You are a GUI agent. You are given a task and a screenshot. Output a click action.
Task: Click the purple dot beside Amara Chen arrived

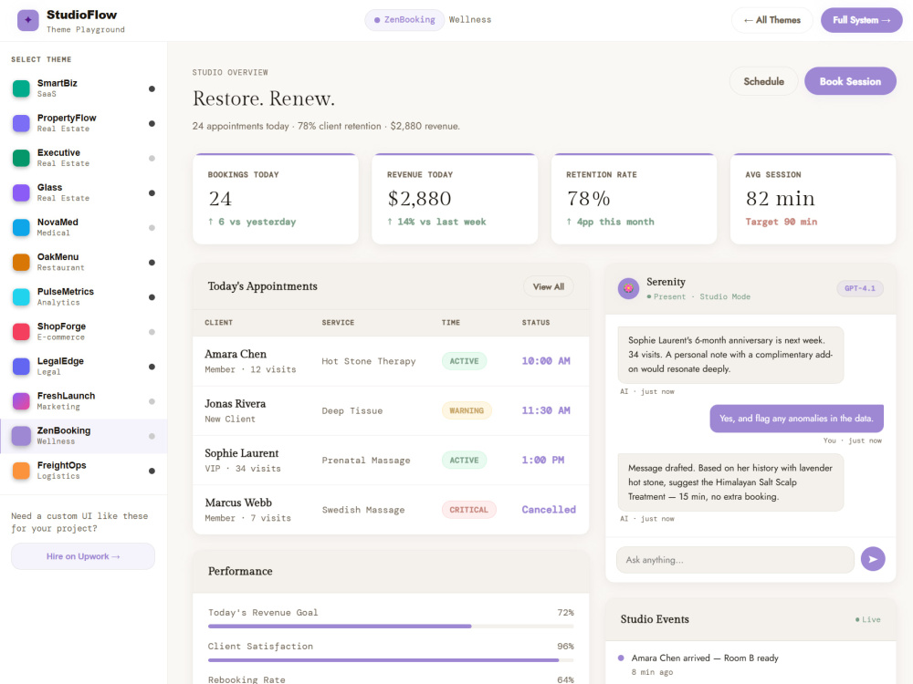[x=621, y=658]
